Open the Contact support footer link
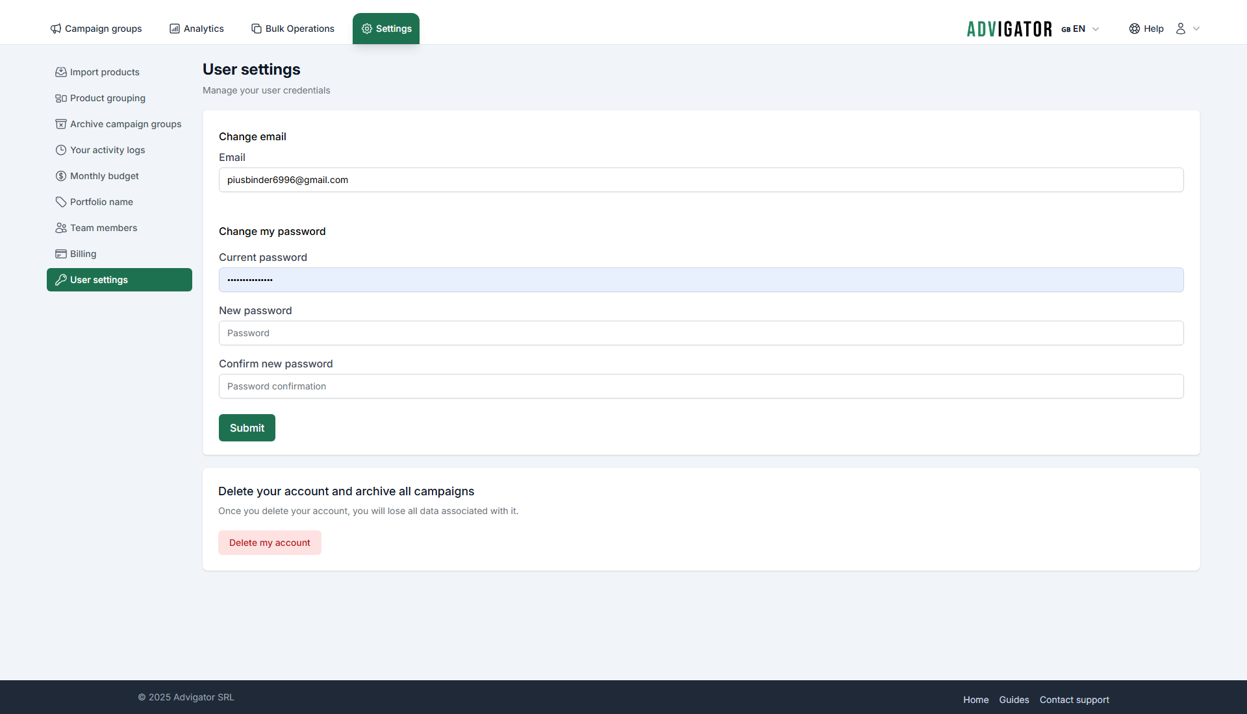The width and height of the screenshot is (1247, 714). [x=1074, y=700]
